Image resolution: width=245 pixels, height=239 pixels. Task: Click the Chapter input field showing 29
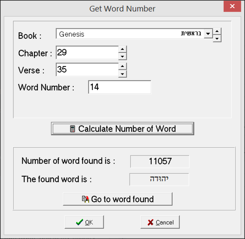87,53
